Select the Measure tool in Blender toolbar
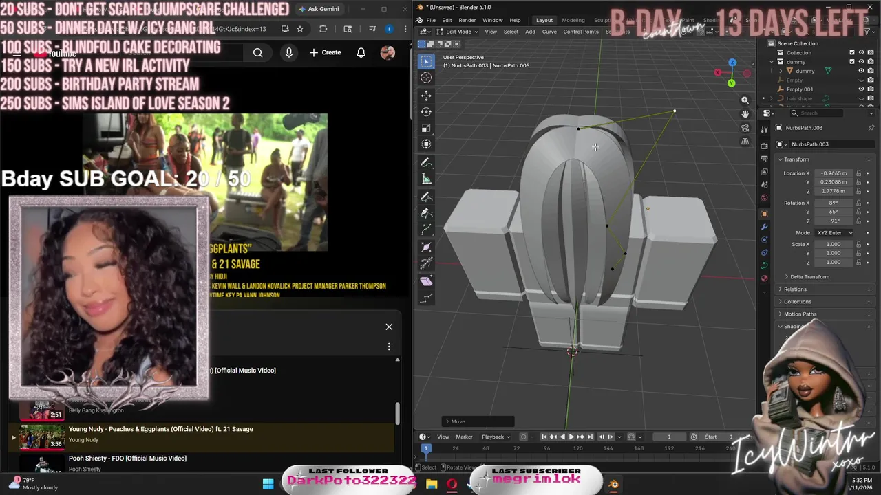881x495 pixels. (426, 179)
